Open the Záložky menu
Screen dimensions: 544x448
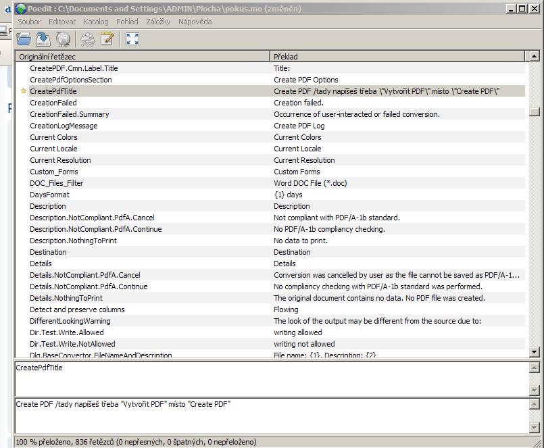(158, 22)
